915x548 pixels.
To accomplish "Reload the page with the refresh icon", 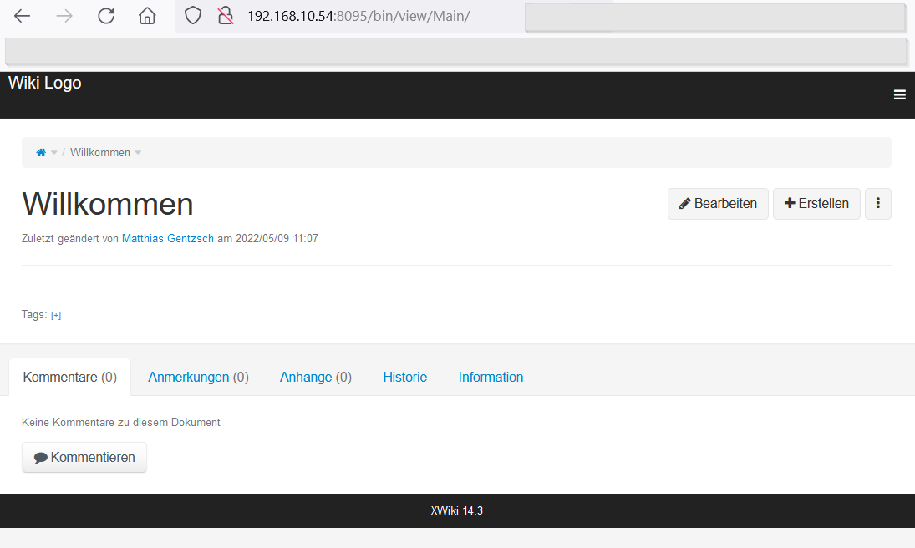I will pos(106,16).
